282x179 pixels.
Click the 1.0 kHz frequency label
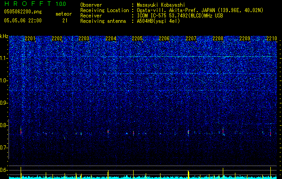(x=4, y=81)
